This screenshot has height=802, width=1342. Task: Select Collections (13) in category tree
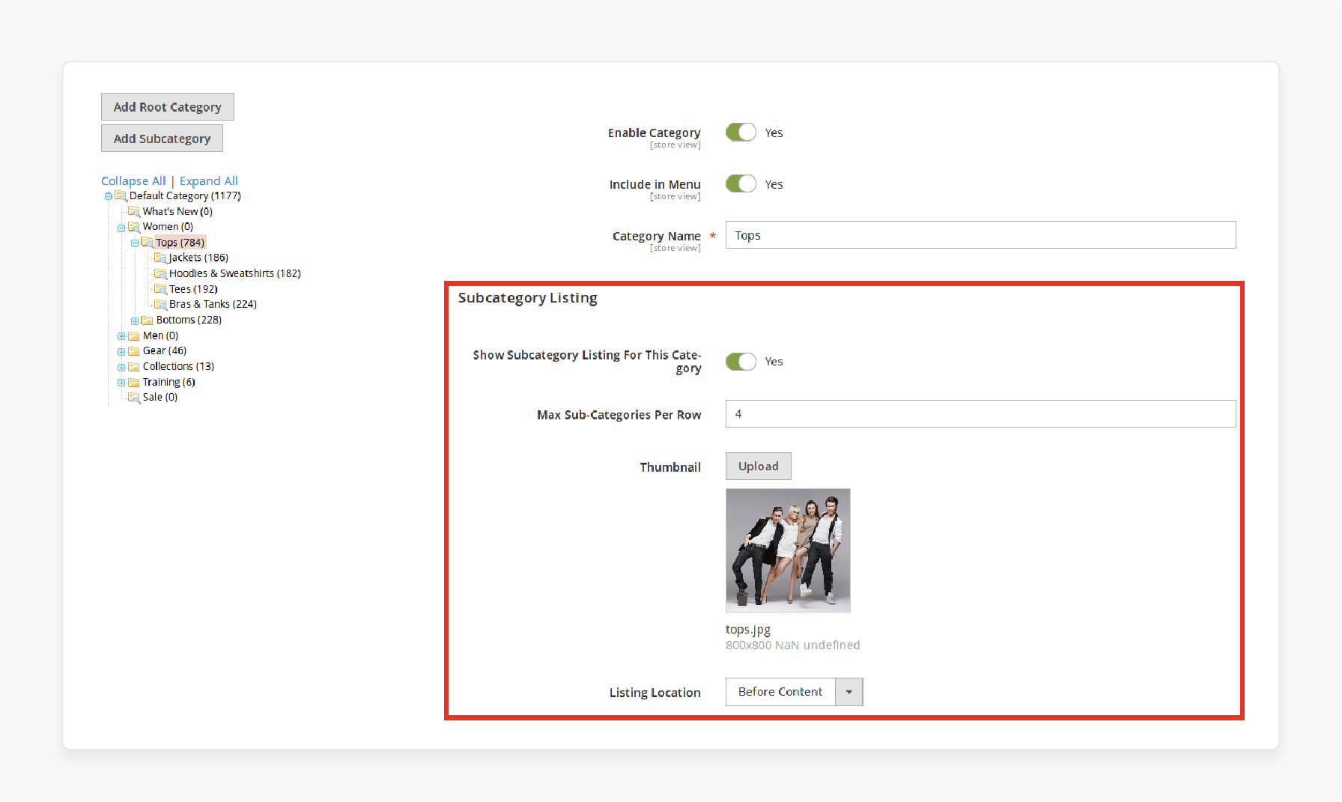coord(178,366)
